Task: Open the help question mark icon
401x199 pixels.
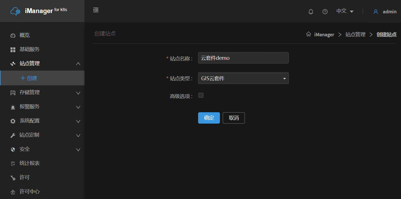Action: point(325,12)
